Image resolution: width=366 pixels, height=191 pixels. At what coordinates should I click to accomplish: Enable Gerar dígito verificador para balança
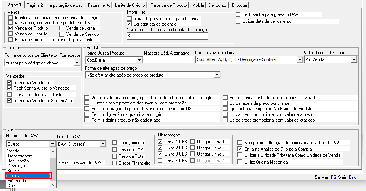(x=129, y=19)
